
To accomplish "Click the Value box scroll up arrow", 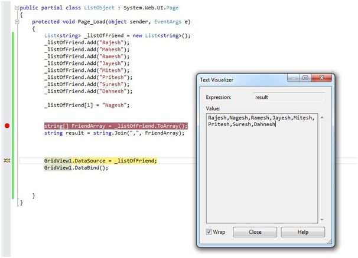I will [322, 117].
